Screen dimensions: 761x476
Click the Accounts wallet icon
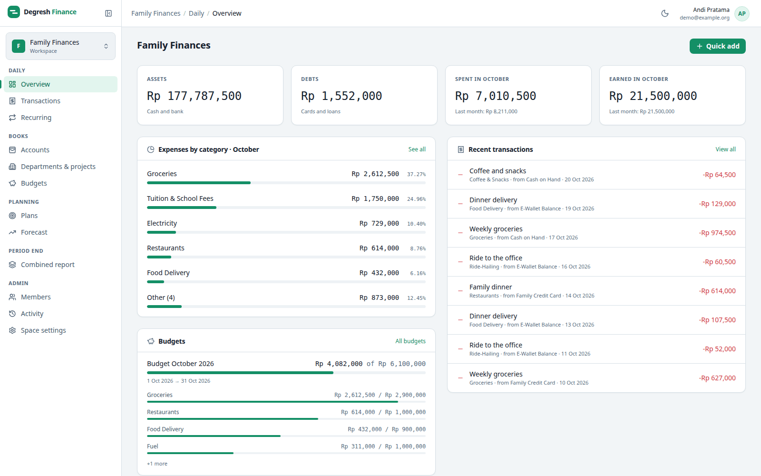(12, 150)
